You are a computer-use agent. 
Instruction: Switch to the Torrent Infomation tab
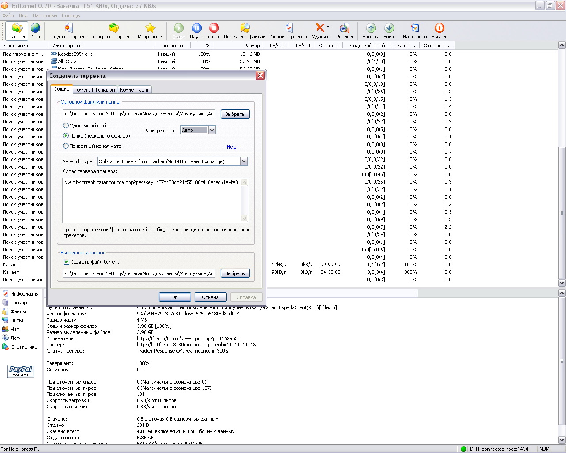pyautogui.click(x=95, y=90)
